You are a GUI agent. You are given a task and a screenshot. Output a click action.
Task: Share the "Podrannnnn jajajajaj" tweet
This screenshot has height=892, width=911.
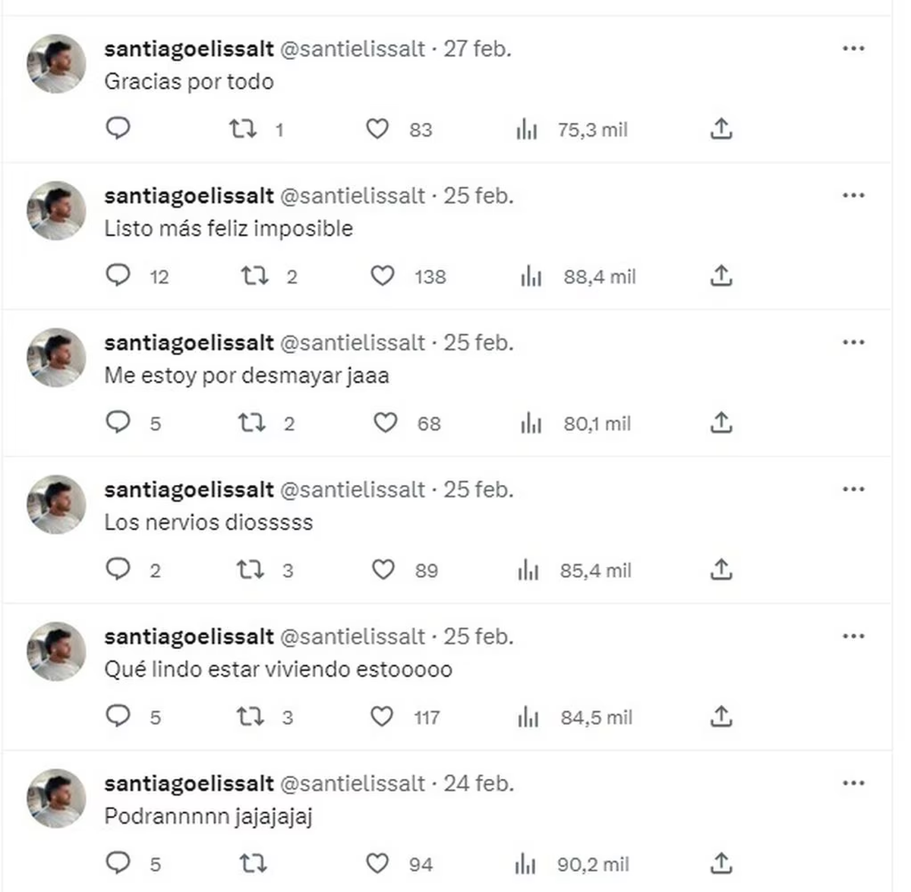(x=720, y=863)
